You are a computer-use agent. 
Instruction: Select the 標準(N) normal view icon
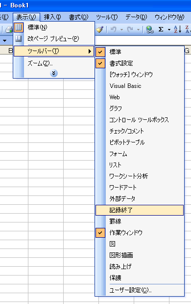(19, 28)
